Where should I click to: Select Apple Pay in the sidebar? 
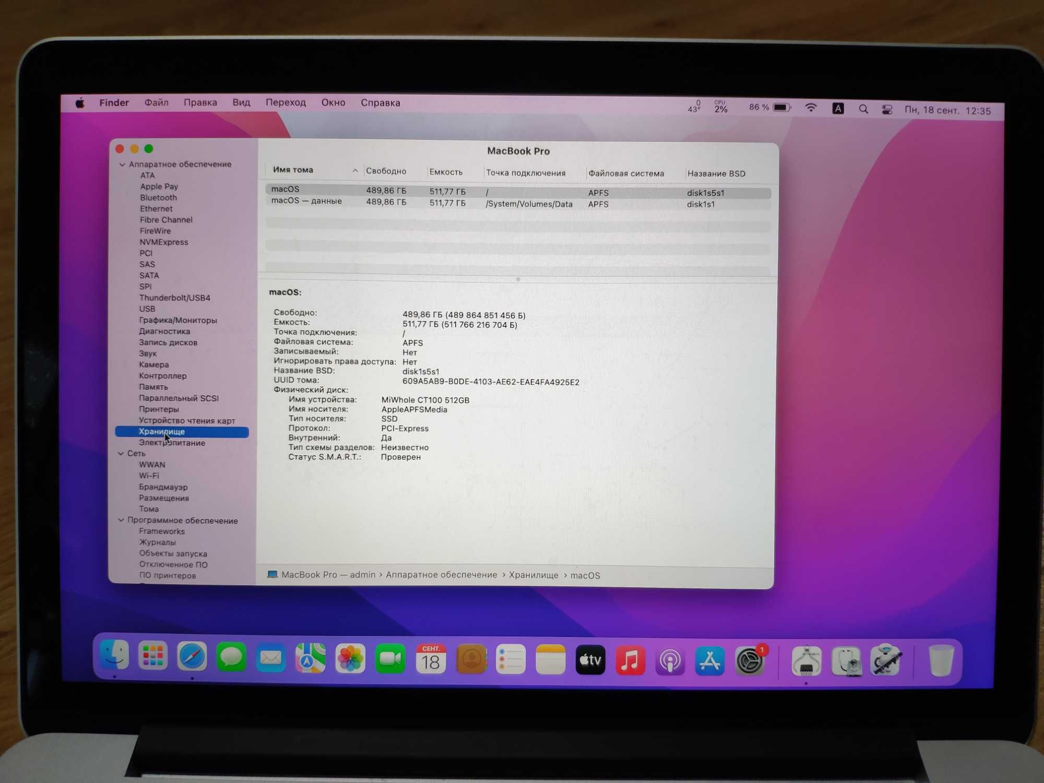(159, 187)
